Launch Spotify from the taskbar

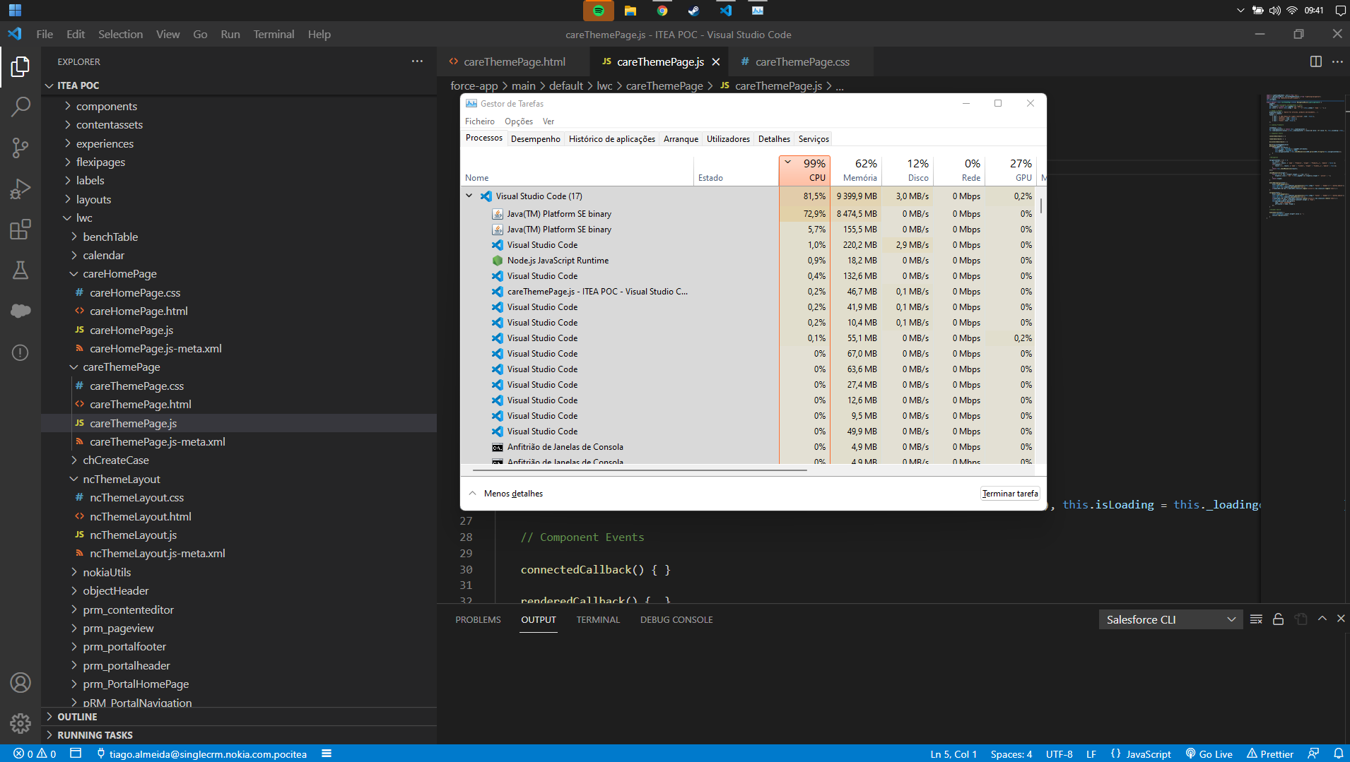click(599, 11)
